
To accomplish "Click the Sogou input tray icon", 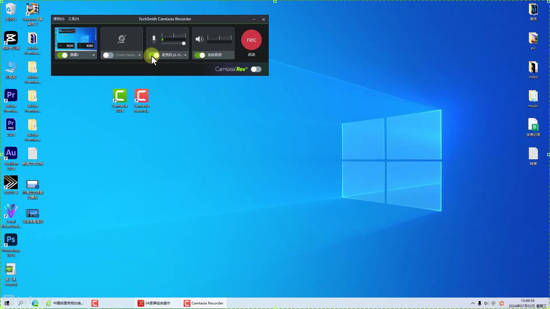I will point(501,303).
